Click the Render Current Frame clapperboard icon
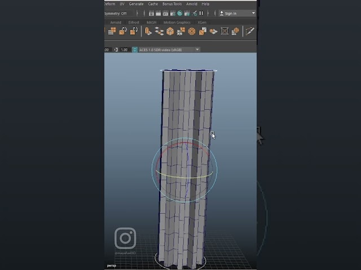361x270 pixels. click(x=159, y=13)
